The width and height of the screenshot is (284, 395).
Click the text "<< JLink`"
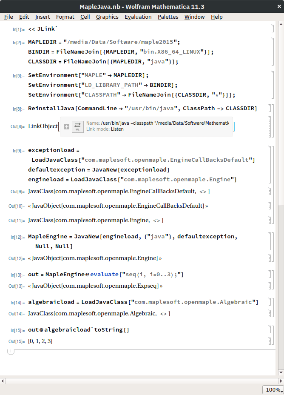43,29
